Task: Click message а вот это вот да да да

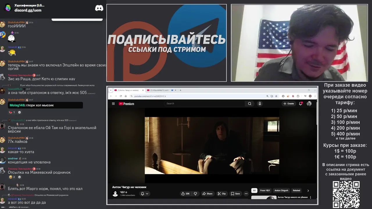Action: pyautogui.click(x=27, y=202)
